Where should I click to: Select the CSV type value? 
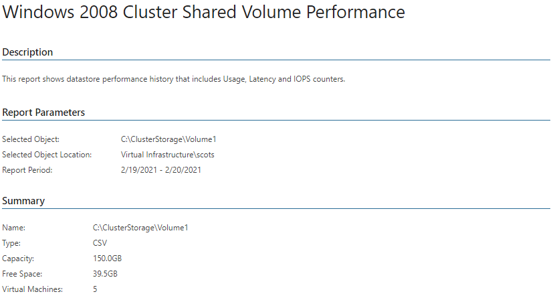tap(100, 243)
